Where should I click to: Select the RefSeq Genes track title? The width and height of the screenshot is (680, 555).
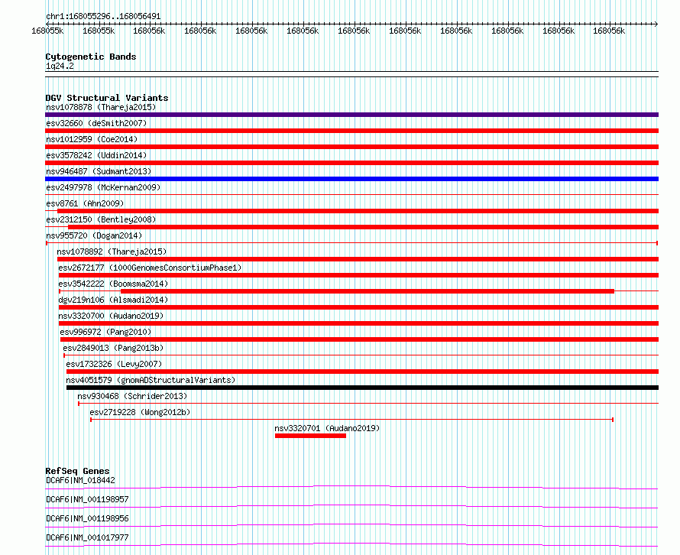(x=78, y=471)
